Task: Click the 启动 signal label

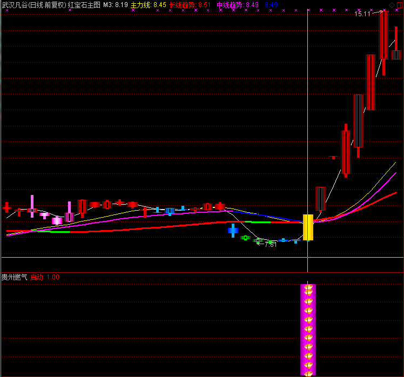Action: pos(37,277)
